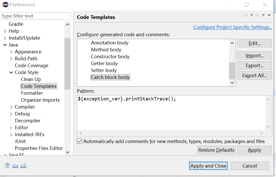276x177 pixels.
Task: Click the template list scrollbar down arrow
Action: [232, 83]
